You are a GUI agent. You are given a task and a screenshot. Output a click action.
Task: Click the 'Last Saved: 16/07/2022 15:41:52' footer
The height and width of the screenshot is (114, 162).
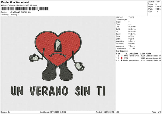click(53, 112)
